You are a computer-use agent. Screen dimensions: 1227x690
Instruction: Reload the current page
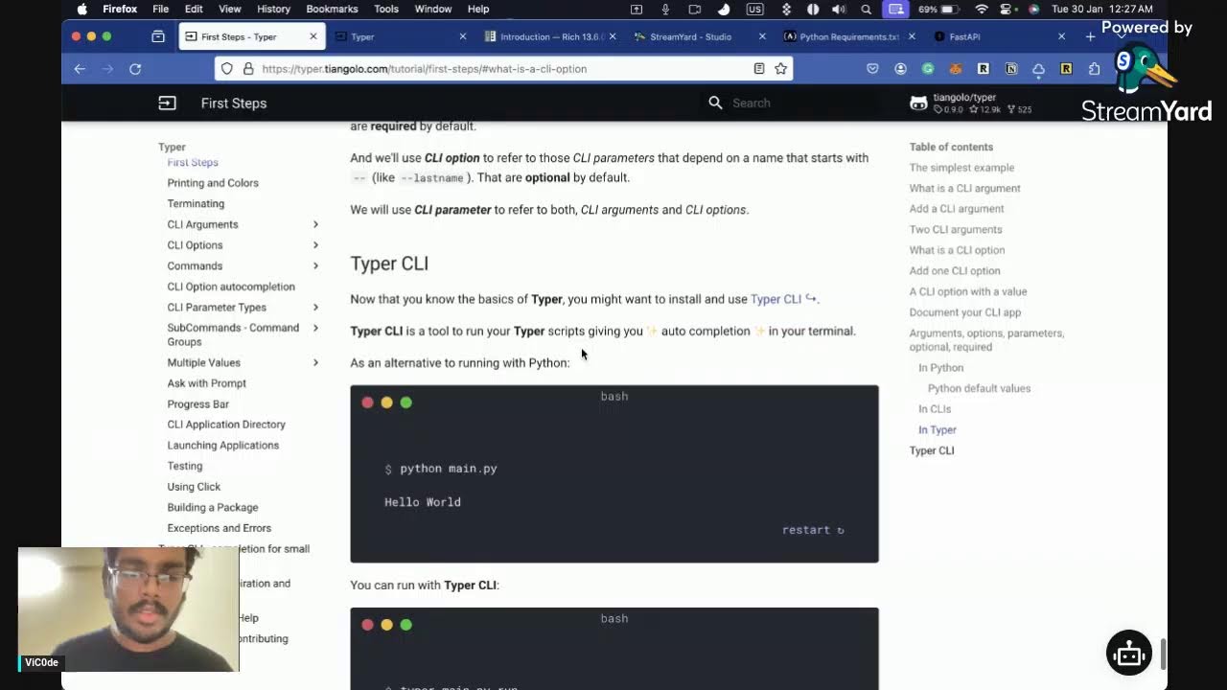coord(135,69)
